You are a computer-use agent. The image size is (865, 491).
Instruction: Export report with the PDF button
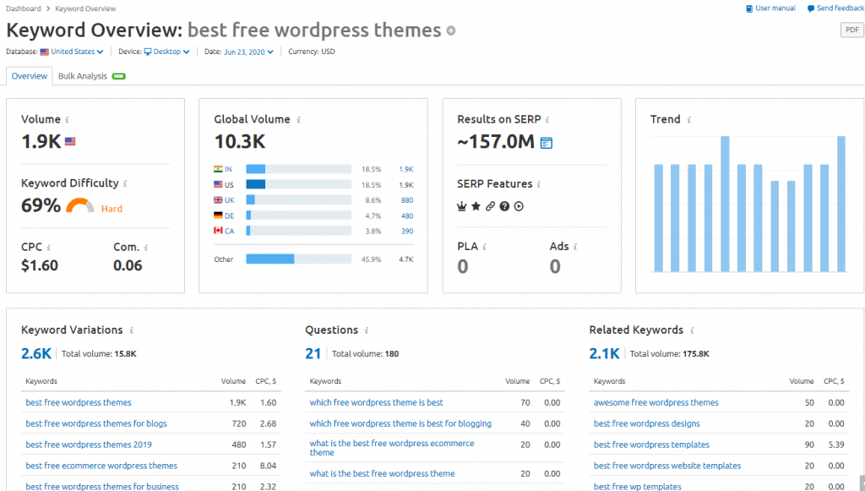pyautogui.click(x=851, y=30)
